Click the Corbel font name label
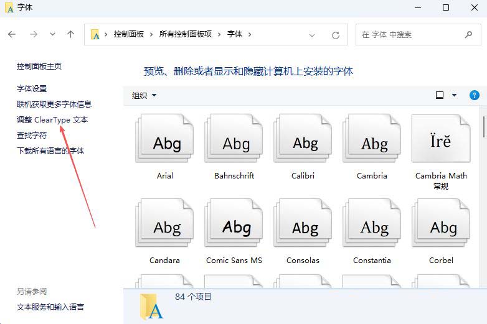Image resolution: width=487 pixels, height=324 pixels. point(441,261)
